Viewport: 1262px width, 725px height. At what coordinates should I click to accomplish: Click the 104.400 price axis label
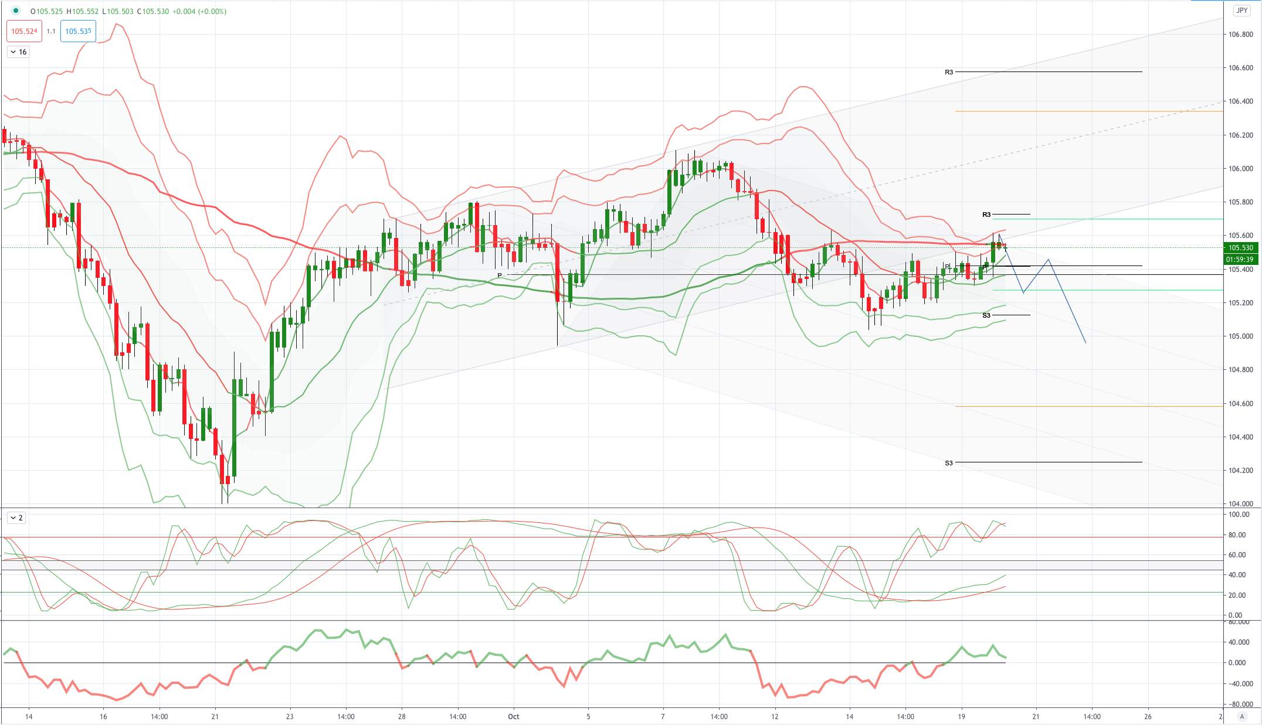coord(1241,437)
